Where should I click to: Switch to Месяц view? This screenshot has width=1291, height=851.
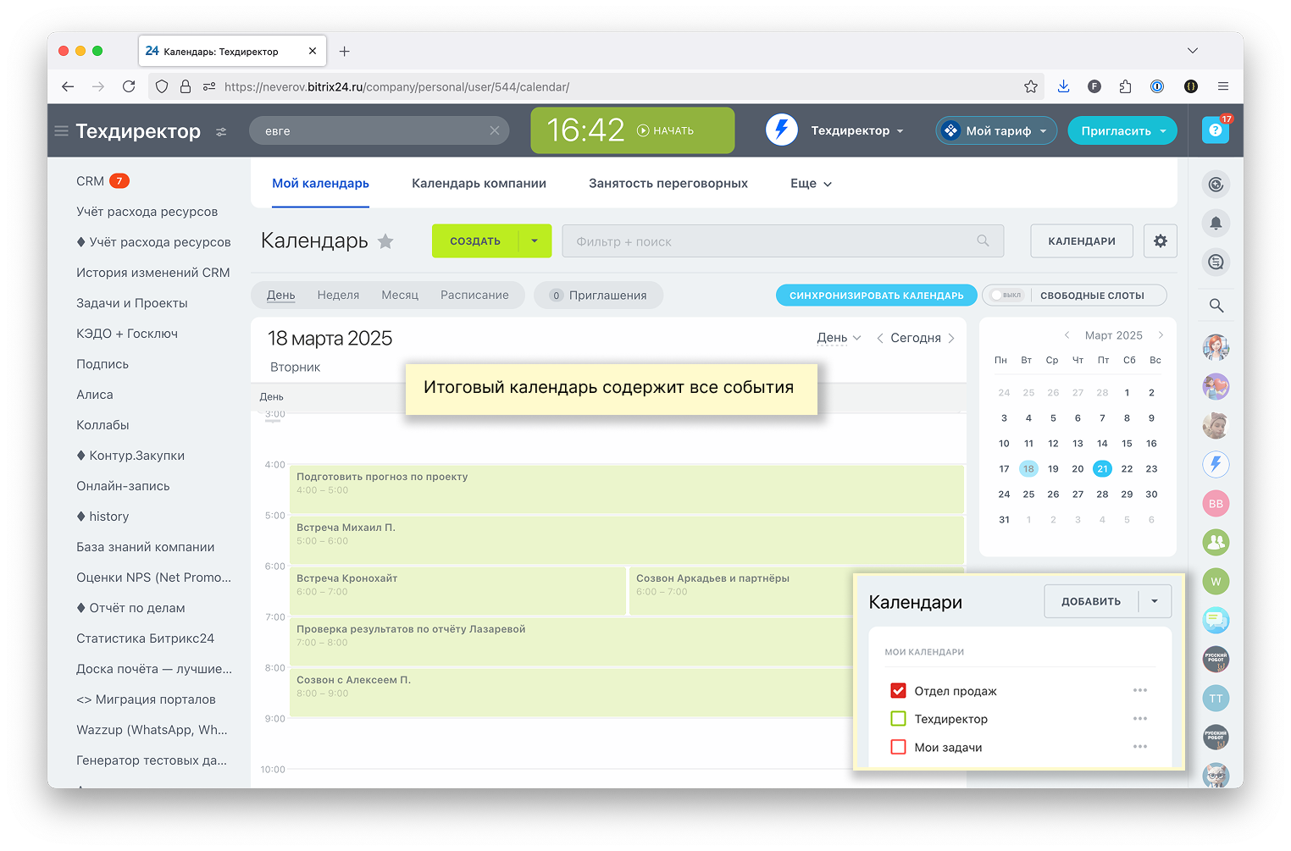click(x=400, y=296)
